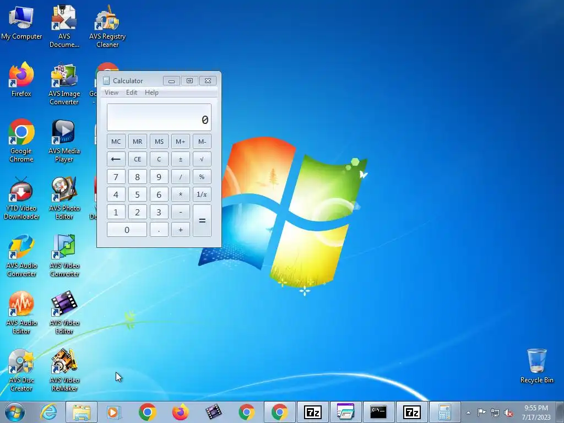
Task: Click the minus (-) button
Action: coord(181,212)
